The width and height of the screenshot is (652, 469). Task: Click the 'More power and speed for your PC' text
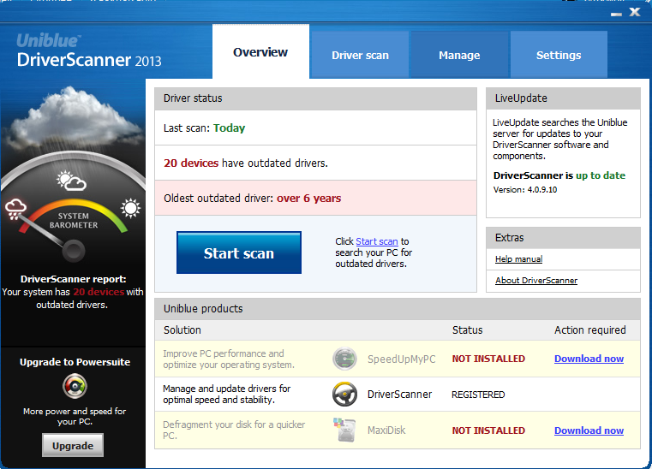pyautogui.click(x=75, y=416)
